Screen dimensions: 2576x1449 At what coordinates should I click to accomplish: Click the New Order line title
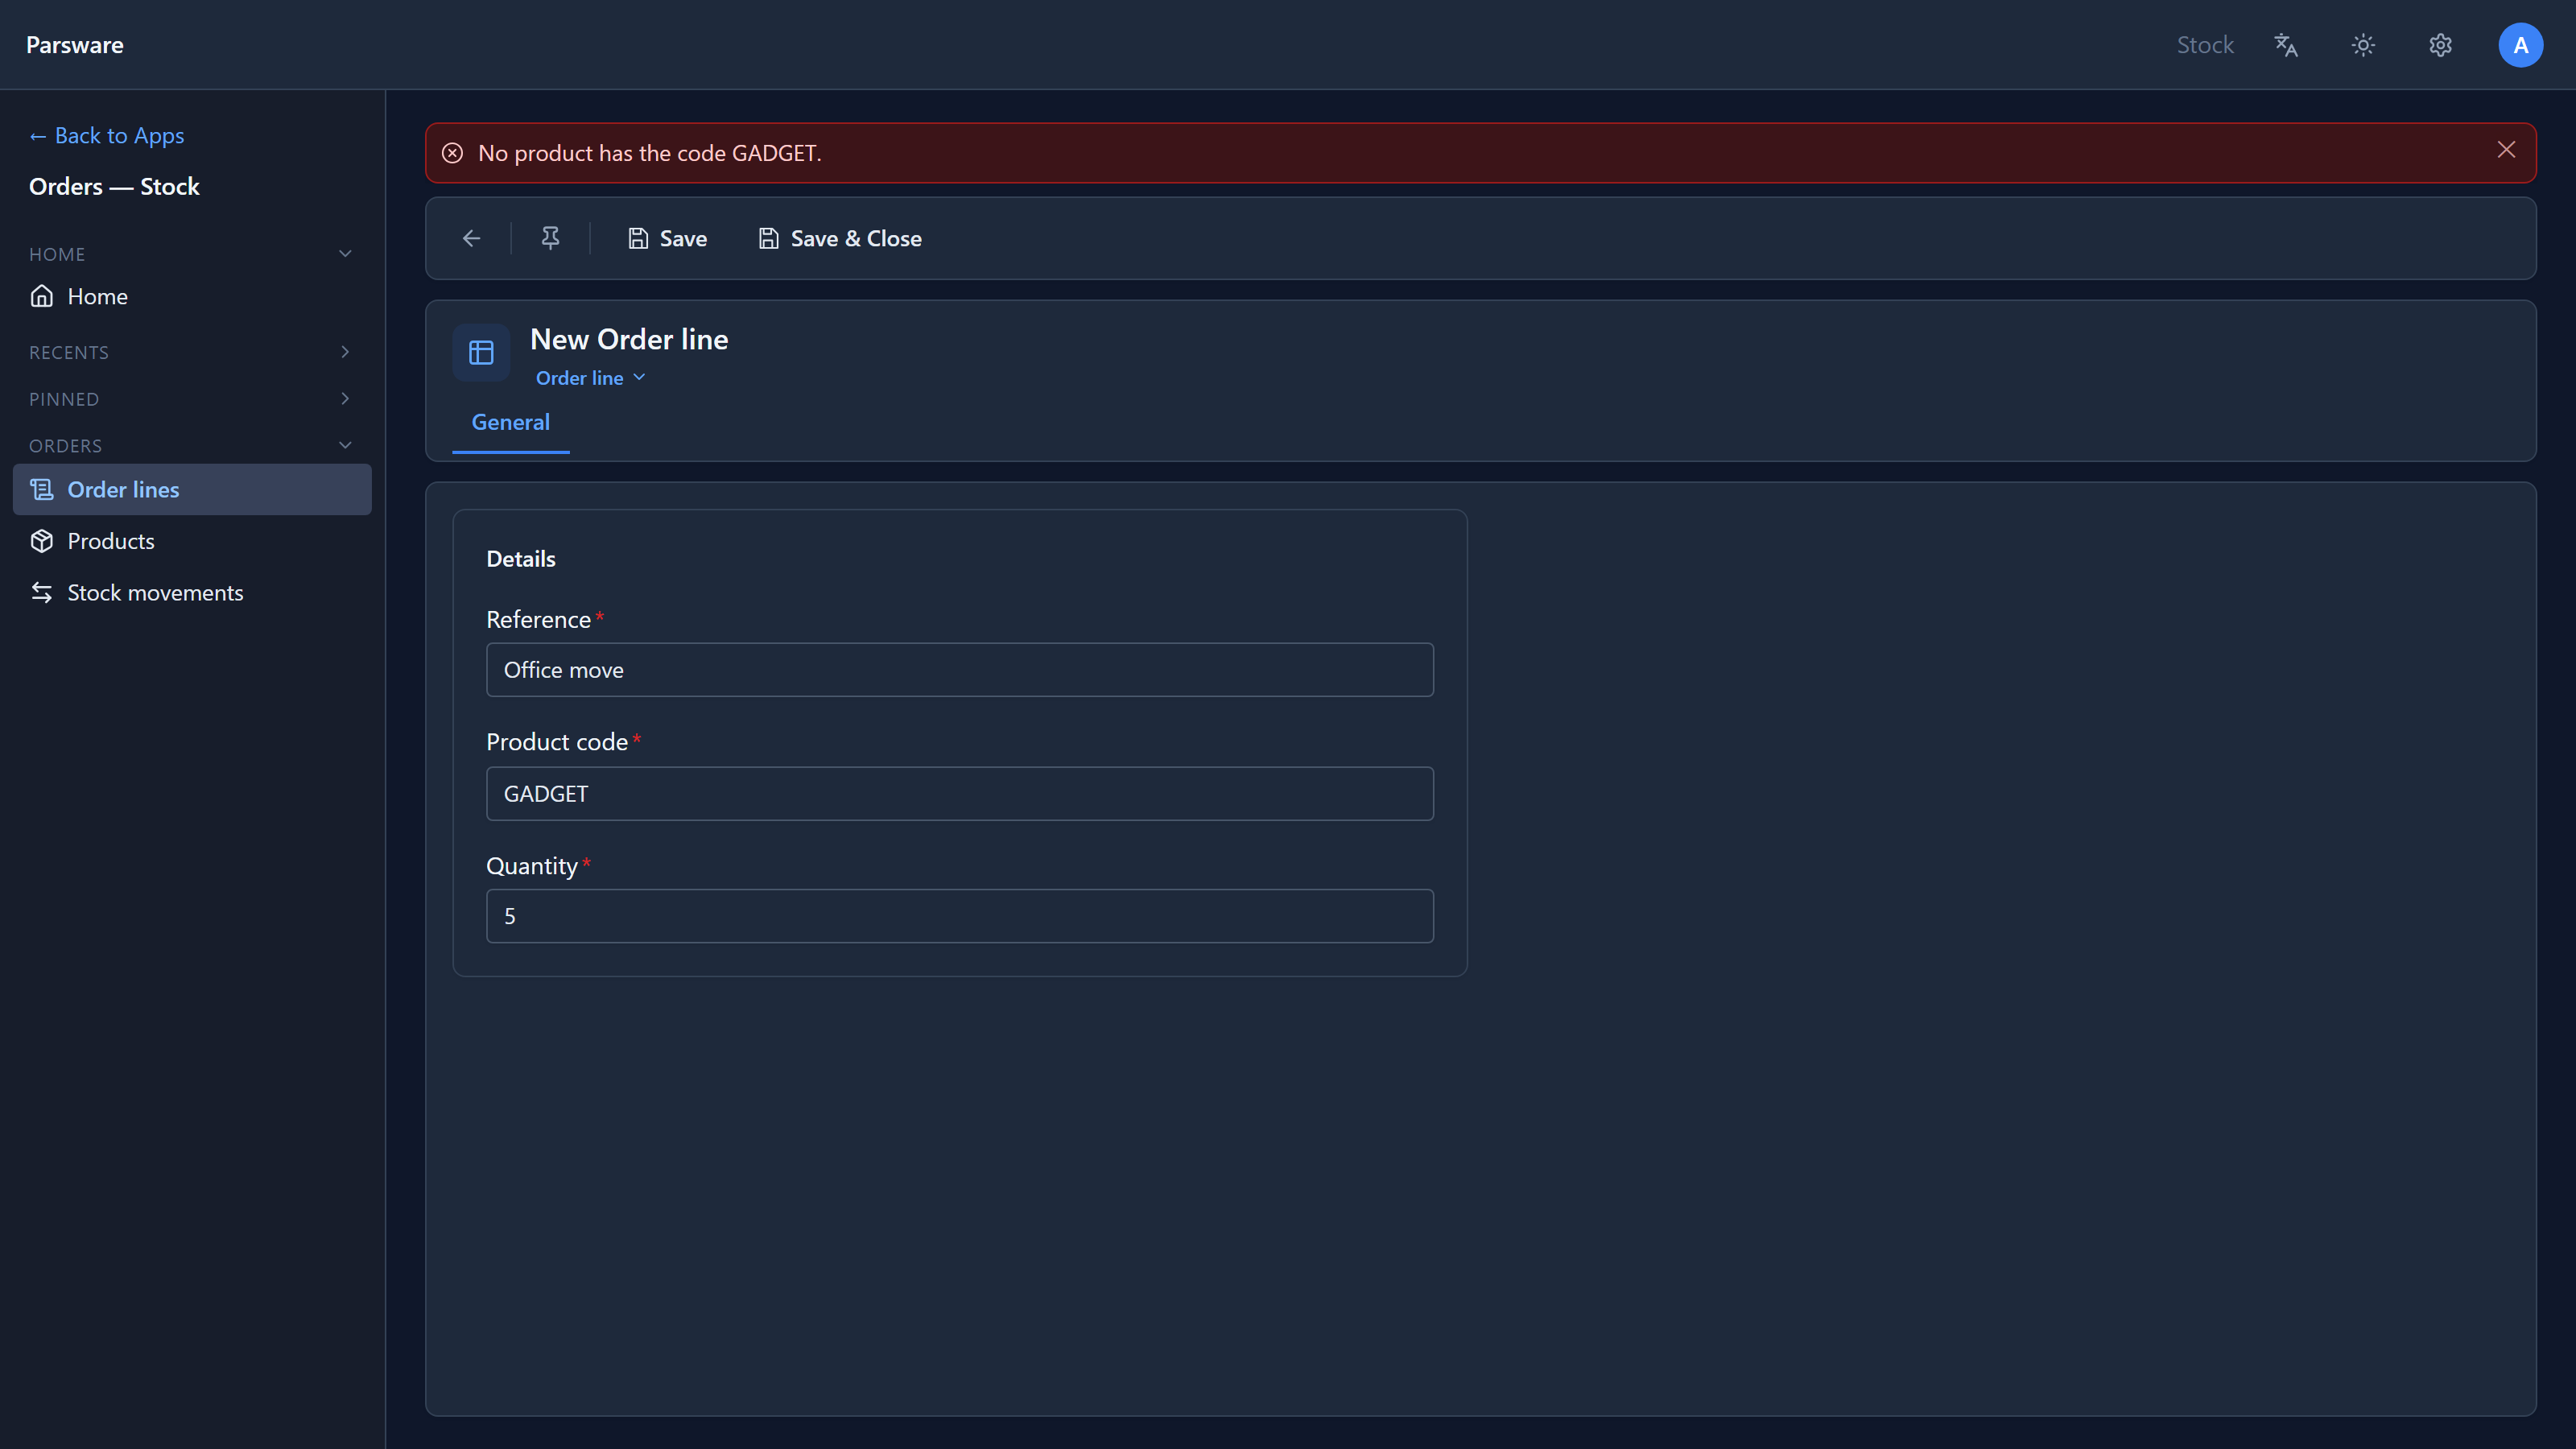coord(629,339)
